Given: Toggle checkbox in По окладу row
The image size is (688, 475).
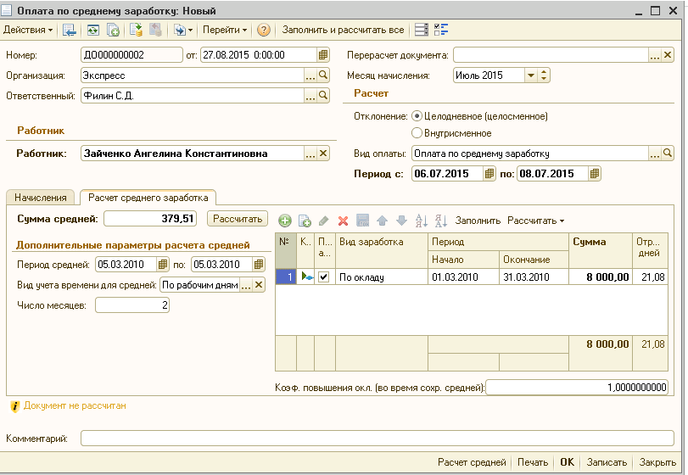Looking at the screenshot, I should point(324,277).
